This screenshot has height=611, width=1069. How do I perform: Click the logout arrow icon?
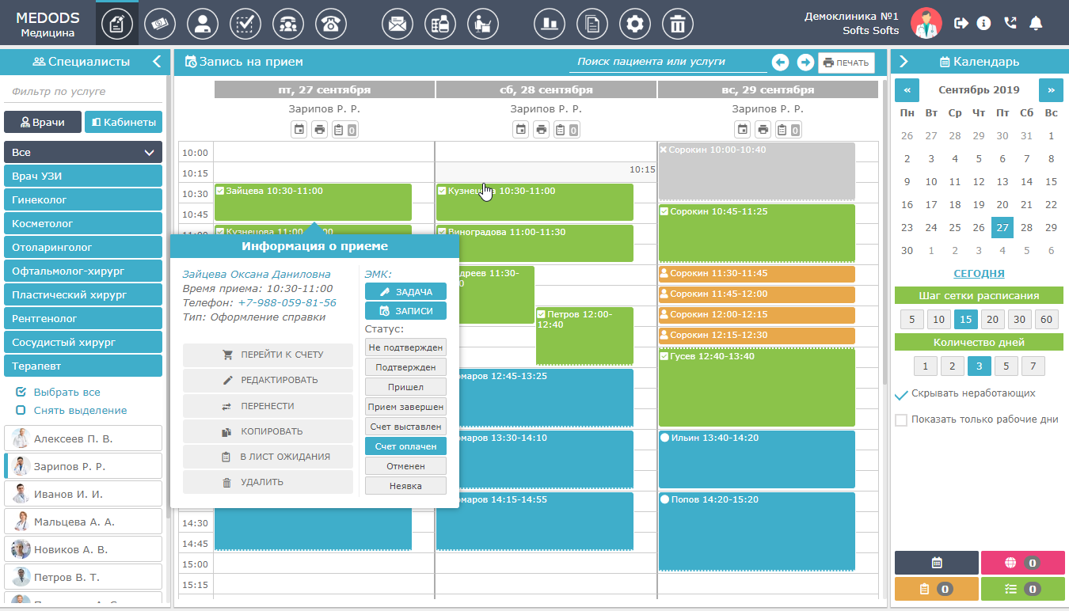tap(961, 23)
